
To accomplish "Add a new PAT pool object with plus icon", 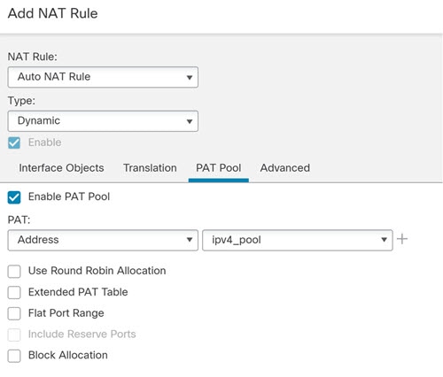I will point(402,239).
